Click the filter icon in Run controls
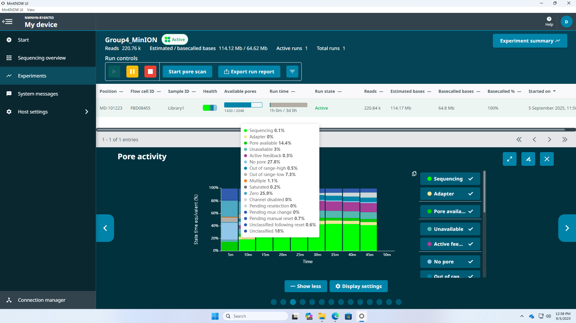576x323 pixels. click(292, 72)
